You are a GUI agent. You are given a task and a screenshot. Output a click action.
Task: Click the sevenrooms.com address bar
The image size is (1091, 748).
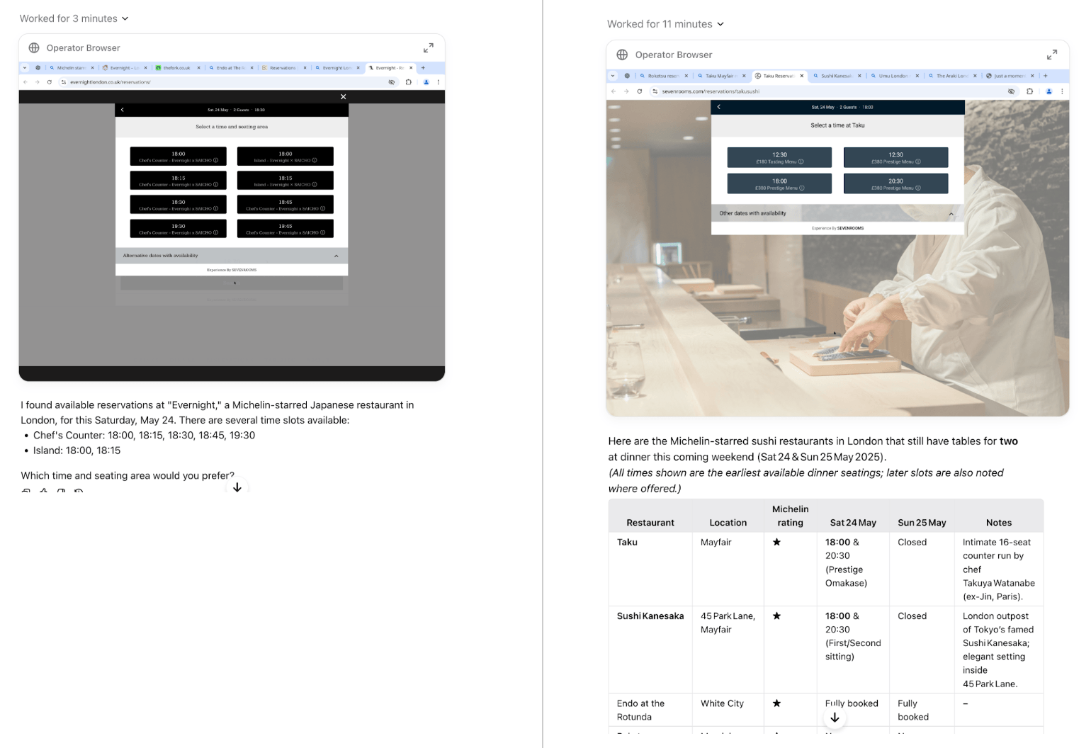pos(730,91)
